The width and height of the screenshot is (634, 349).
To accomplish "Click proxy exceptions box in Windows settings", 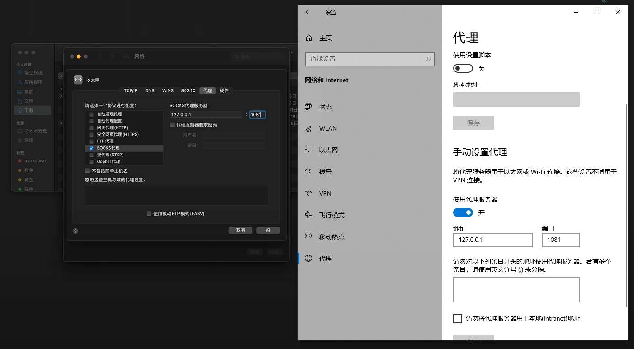I will tap(516, 290).
